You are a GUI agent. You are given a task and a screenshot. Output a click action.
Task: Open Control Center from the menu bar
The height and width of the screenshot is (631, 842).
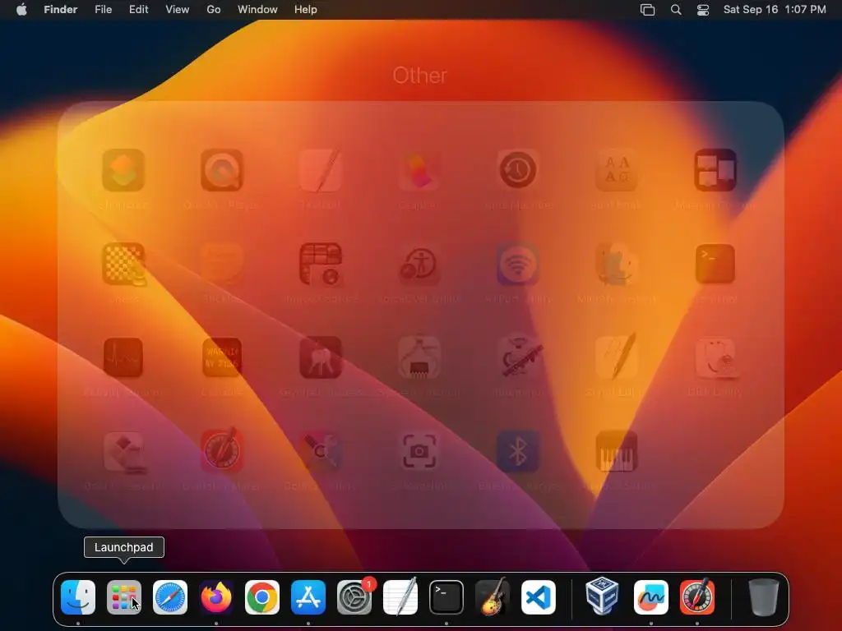pyautogui.click(x=703, y=10)
